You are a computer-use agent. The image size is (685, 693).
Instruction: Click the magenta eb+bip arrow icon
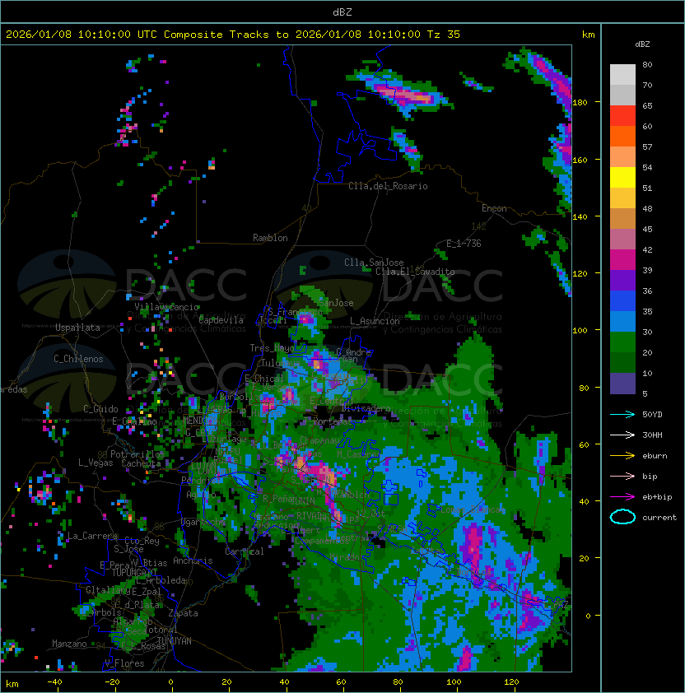pos(622,497)
